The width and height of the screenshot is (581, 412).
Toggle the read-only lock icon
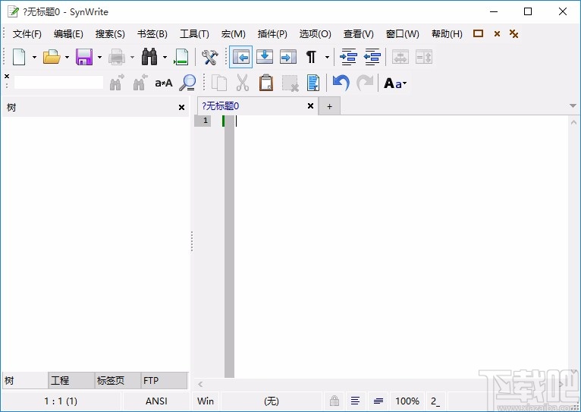(334, 401)
